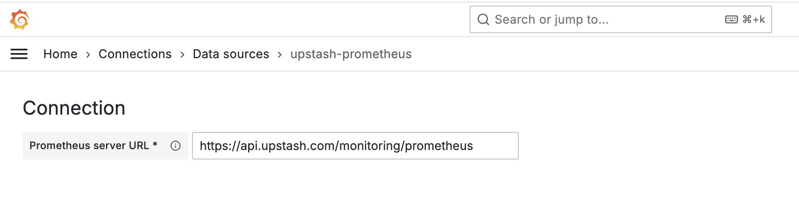The height and width of the screenshot is (200, 799).
Task: Click into the Prometheus server URL field
Action: [x=355, y=146]
